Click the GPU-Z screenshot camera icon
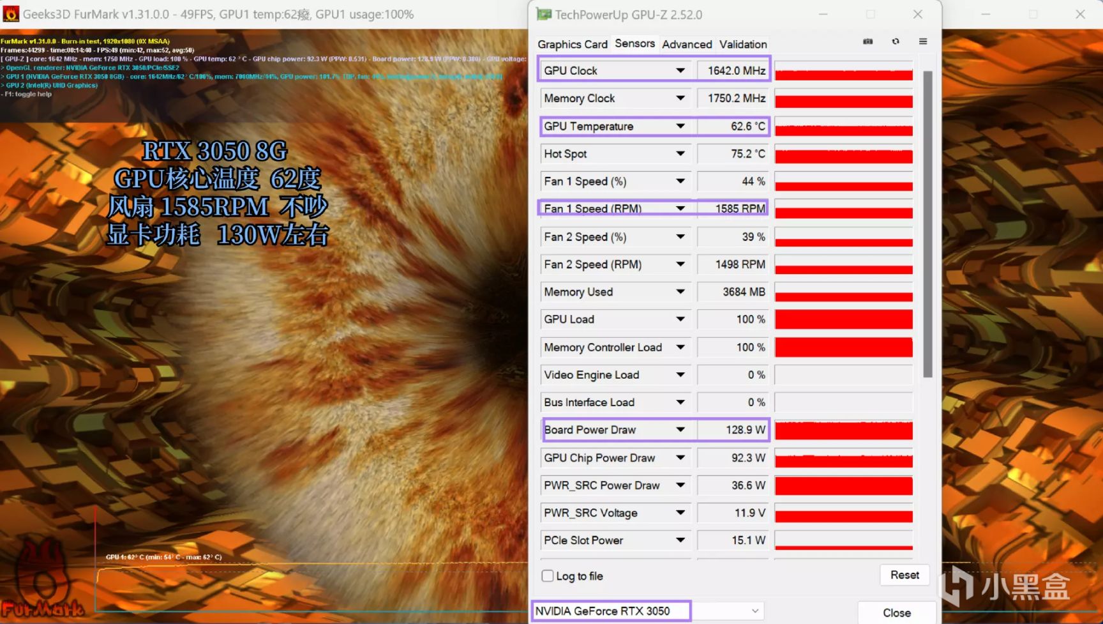 pyautogui.click(x=868, y=42)
